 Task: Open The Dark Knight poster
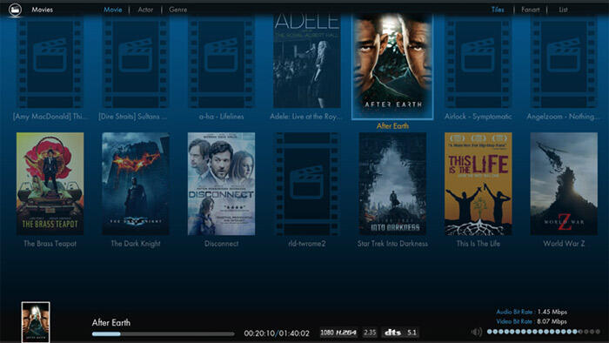(x=136, y=184)
